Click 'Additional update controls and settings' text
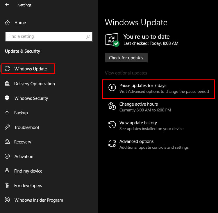 [x=154, y=147]
